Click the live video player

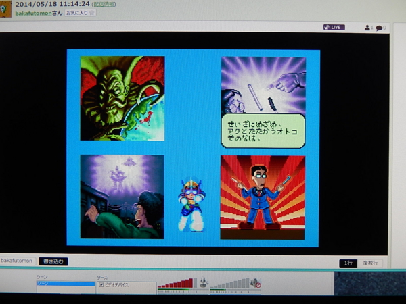click(194, 143)
